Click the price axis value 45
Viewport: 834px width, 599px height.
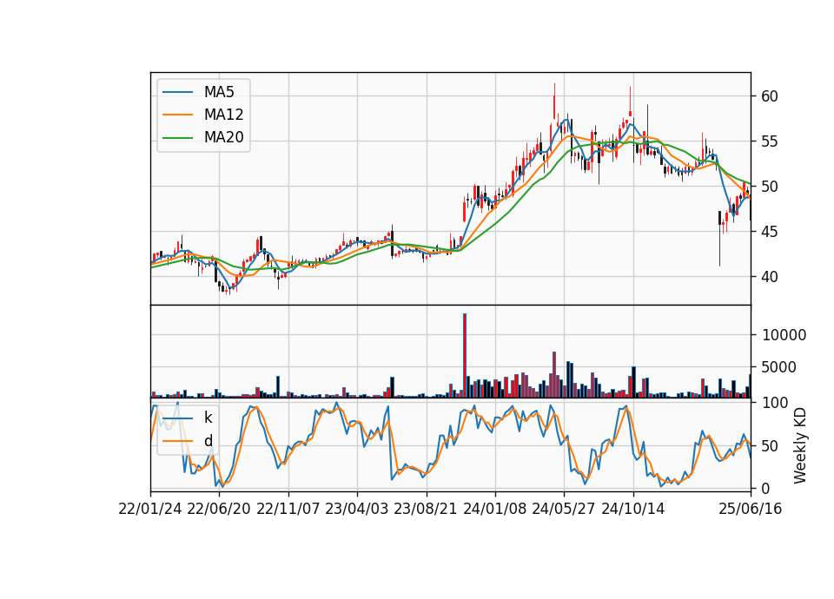(x=770, y=232)
